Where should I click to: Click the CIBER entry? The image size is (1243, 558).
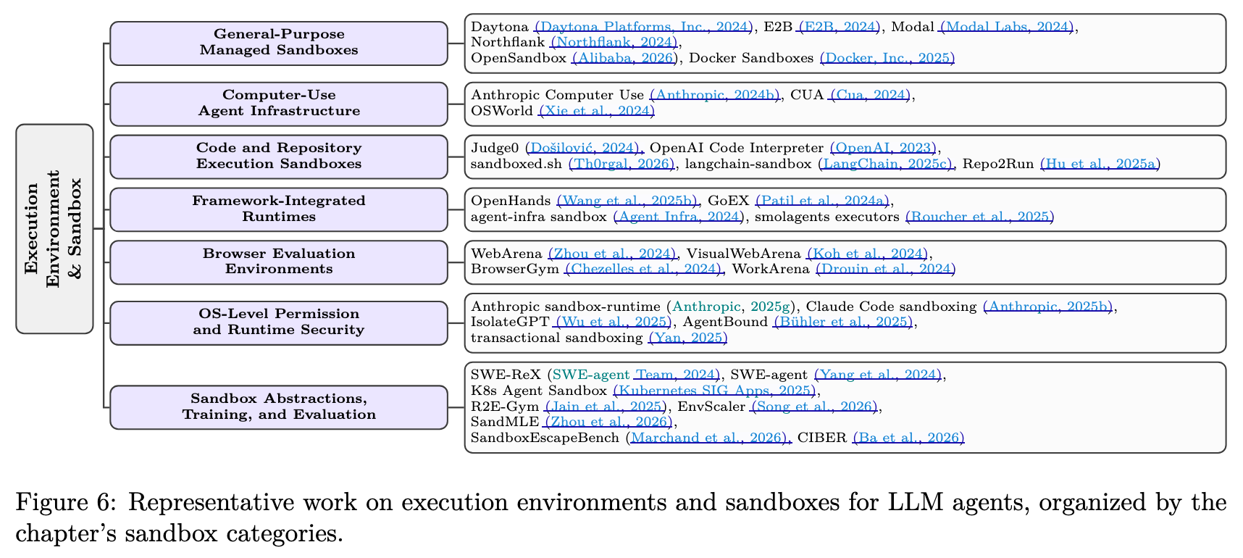[822, 438]
